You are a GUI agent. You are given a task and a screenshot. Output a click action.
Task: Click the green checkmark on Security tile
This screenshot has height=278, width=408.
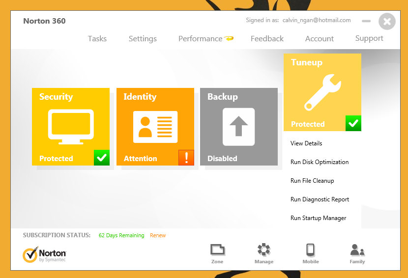(102, 158)
